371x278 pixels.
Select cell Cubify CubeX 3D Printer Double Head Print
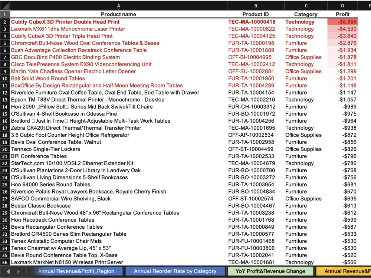click(x=119, y=22)
